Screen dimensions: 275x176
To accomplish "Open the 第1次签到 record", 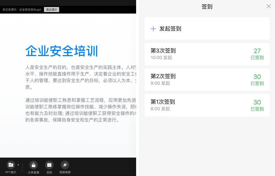I will pos(207,105).
